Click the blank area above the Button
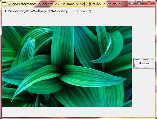This screenshot has width=157, height=119. coord(144,40)
